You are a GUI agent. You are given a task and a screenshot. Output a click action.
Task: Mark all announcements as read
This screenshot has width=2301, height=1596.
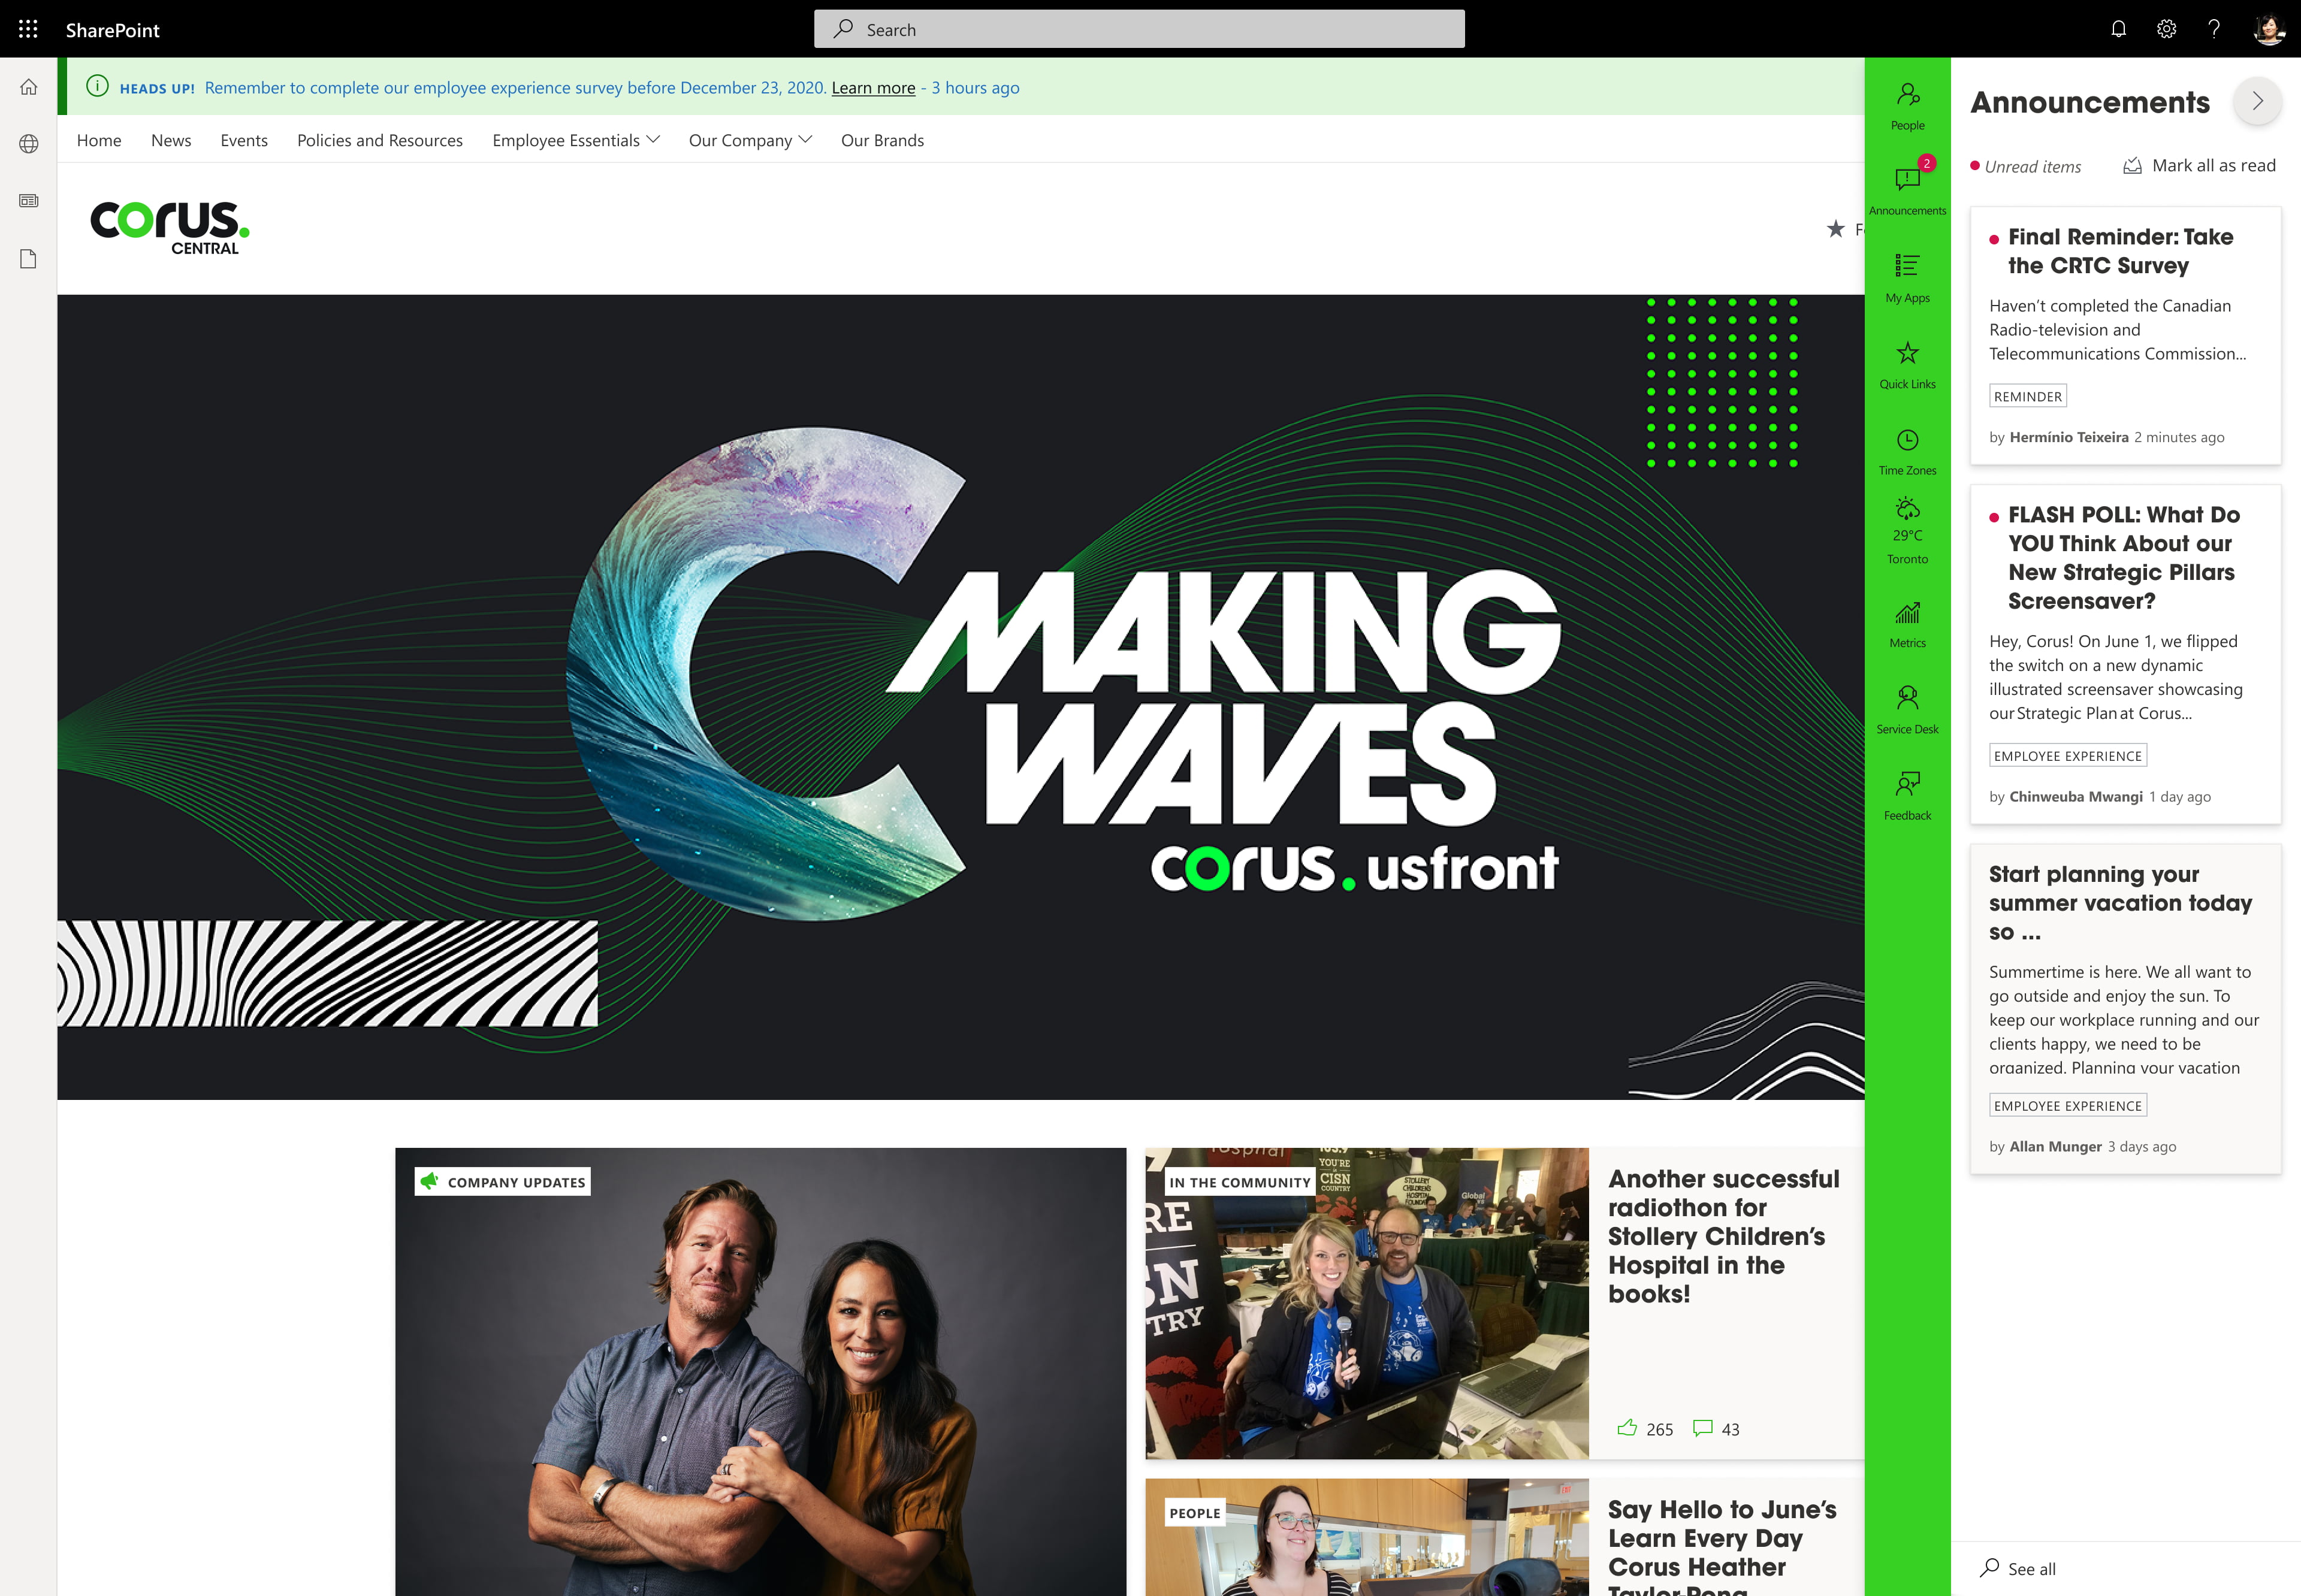coord(2199,165)
